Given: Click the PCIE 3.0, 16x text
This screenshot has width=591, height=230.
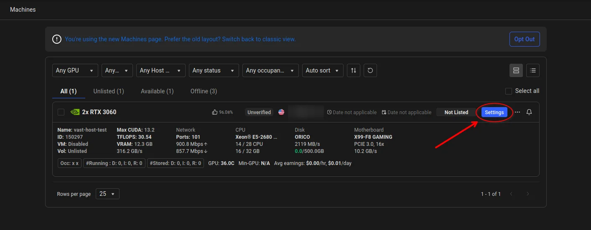Looking at the screenshot, I should point(369,144).
